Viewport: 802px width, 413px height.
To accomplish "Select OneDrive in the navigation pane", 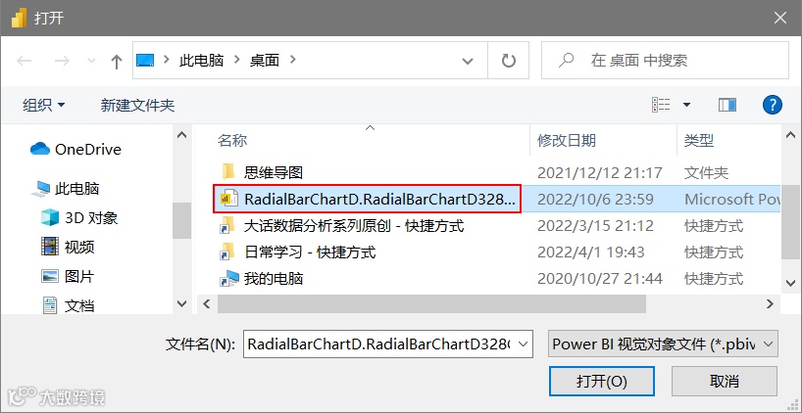I will pyautogui.click(x=75, y=150).
